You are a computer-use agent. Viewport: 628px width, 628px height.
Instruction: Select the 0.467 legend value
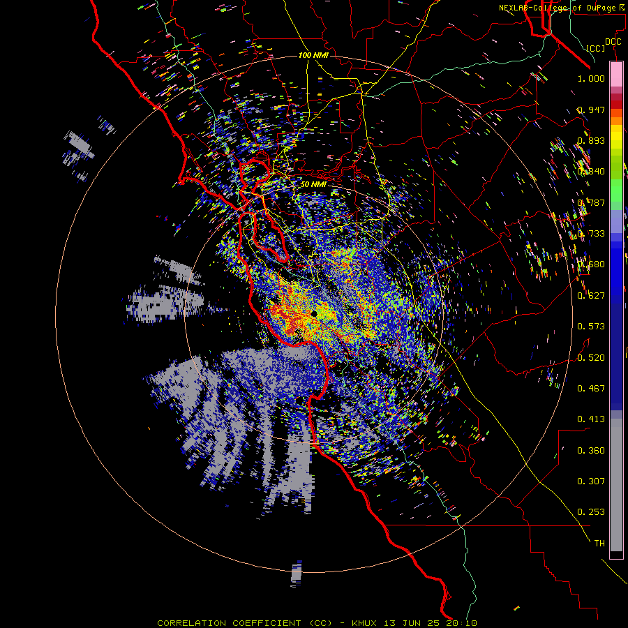(591, 389)
